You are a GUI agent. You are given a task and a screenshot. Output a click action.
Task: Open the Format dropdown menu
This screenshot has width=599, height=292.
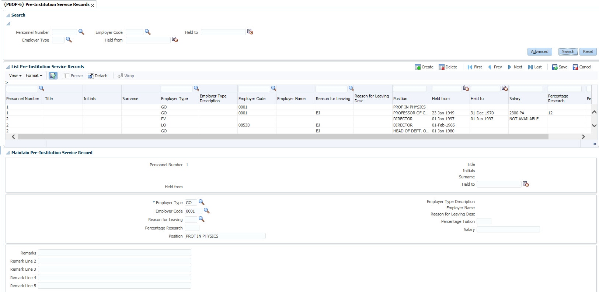tap(34, 75)
